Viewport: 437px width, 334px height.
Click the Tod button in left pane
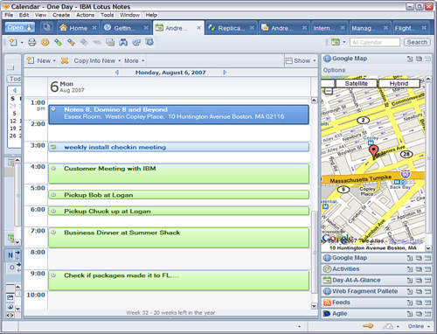(14, 79)
